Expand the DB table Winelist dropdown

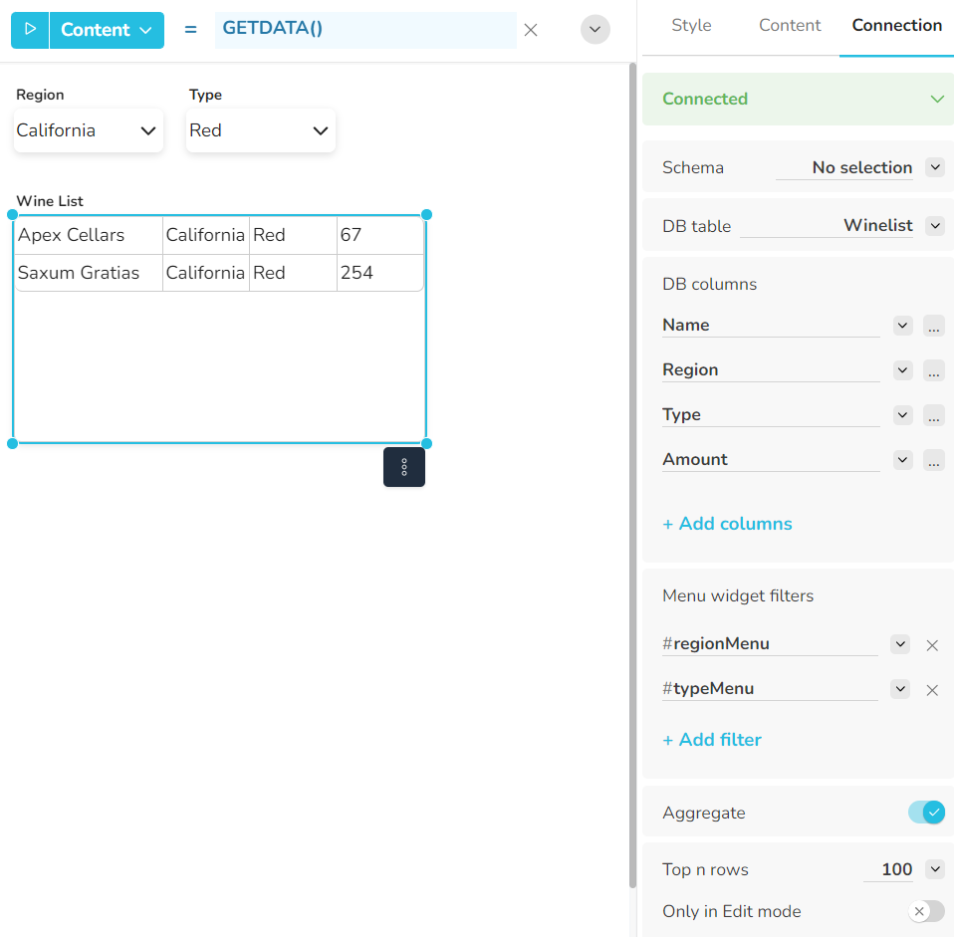934,226
